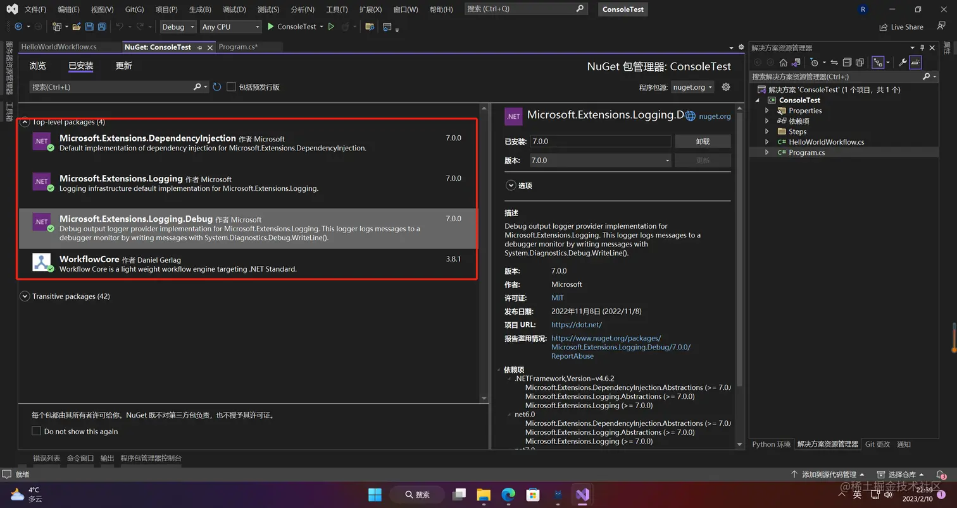
Task: Select the Microsoft.Extensions.DependencyInjection package row
Action: (248, 142)
